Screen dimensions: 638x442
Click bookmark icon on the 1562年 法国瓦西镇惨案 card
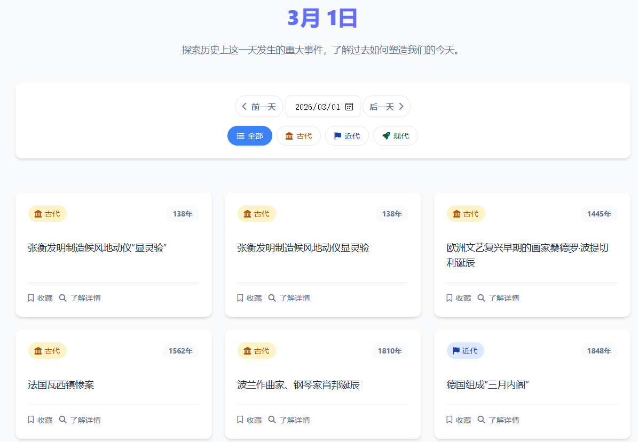click(31, 420)
